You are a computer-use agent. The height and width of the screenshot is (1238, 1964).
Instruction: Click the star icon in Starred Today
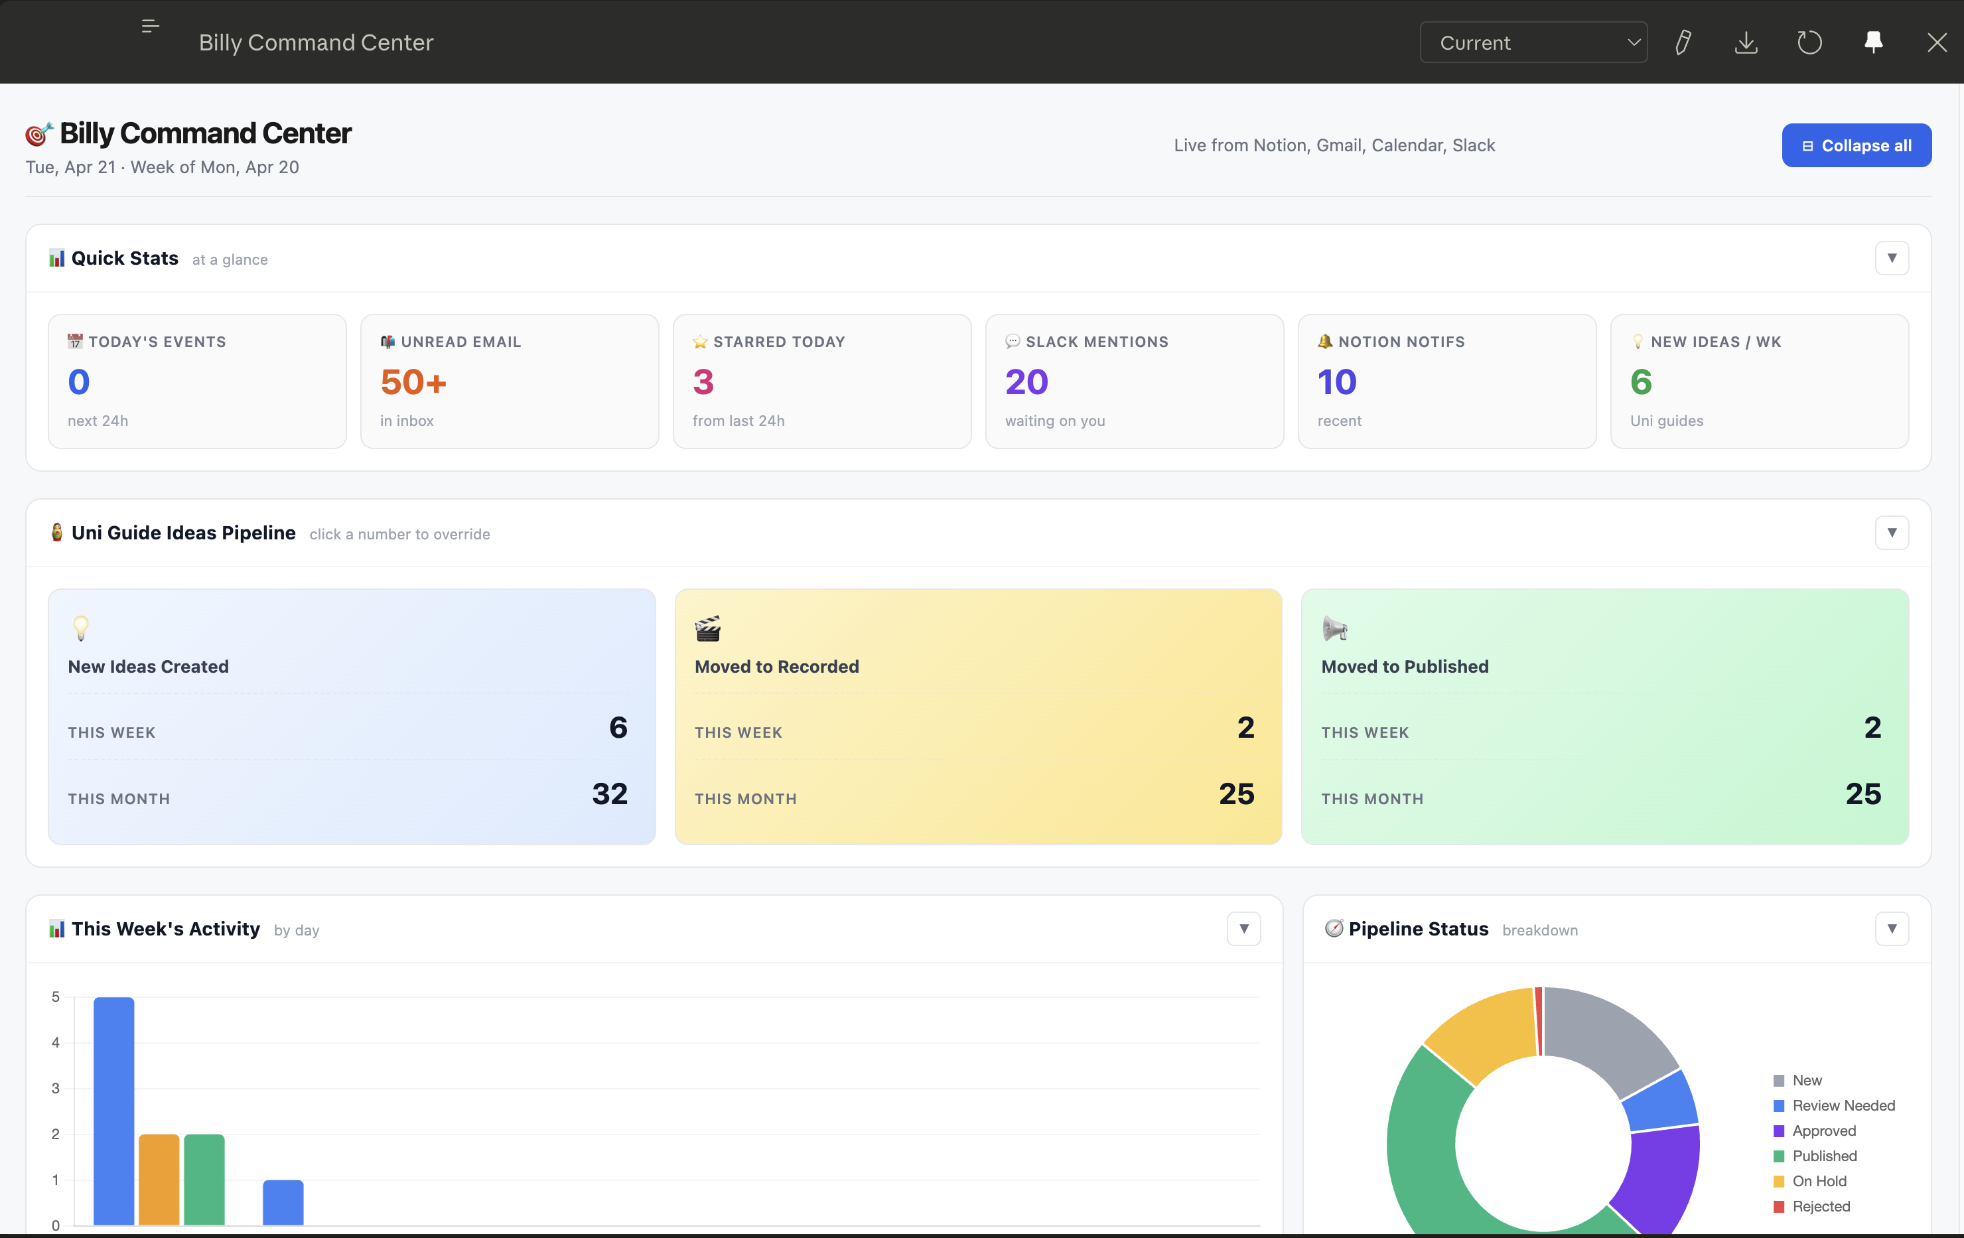700,342
